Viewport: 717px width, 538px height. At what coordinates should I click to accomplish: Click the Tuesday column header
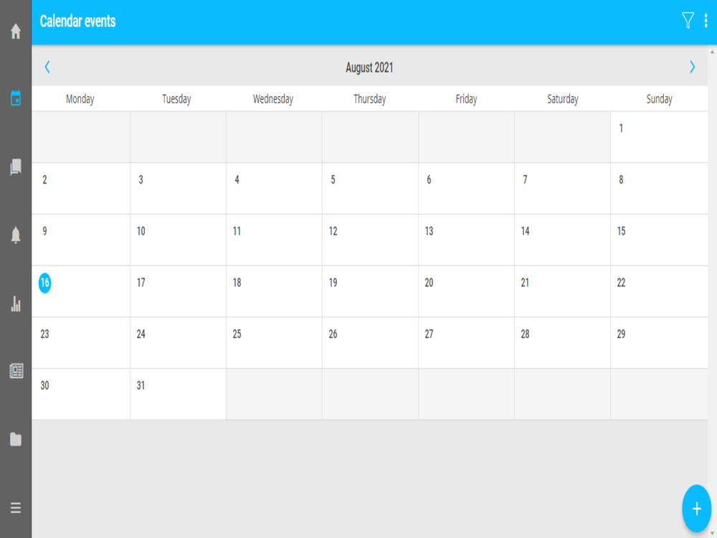(176, 99)
